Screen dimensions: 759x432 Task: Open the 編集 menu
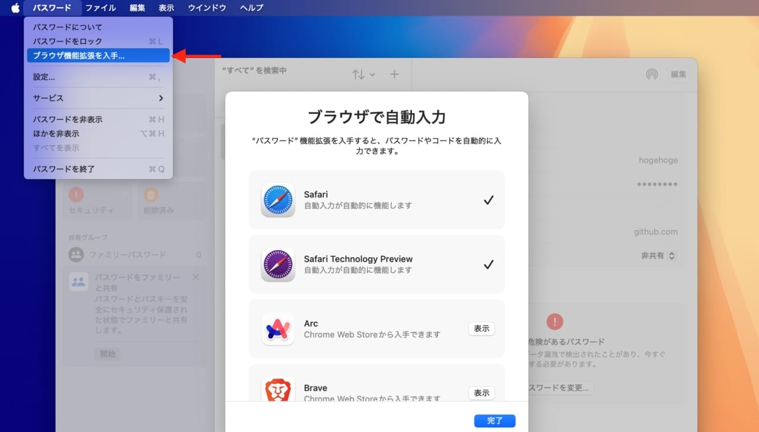137,8
